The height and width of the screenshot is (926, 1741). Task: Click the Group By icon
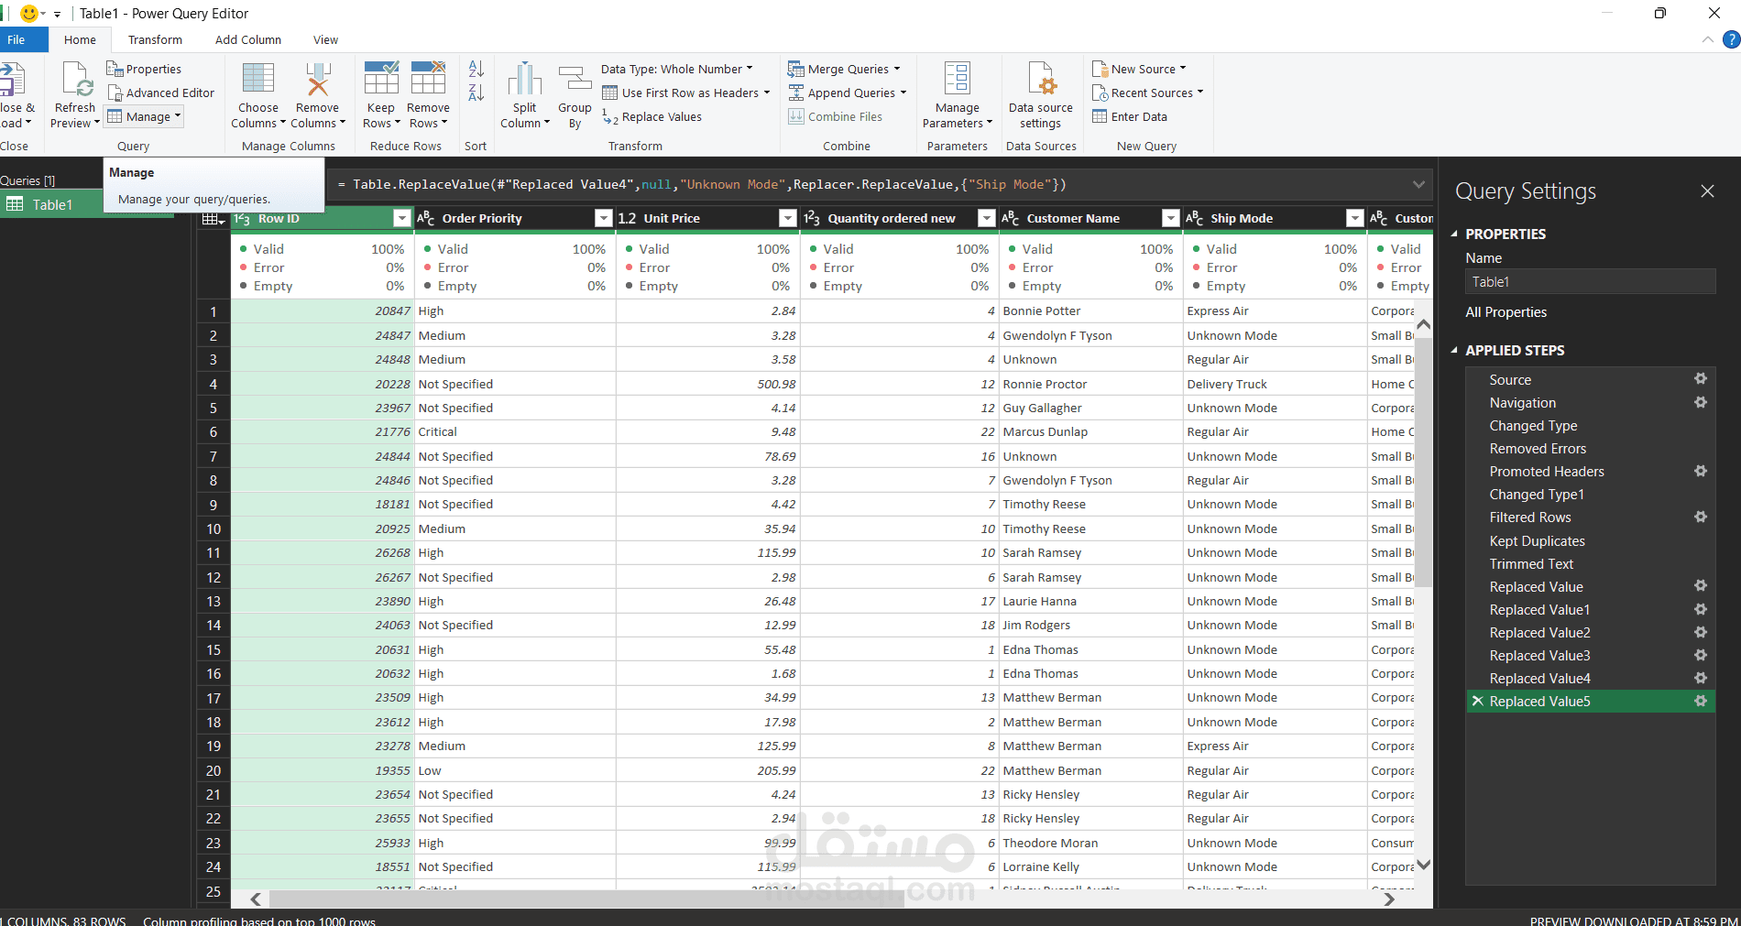coord(575,79)
